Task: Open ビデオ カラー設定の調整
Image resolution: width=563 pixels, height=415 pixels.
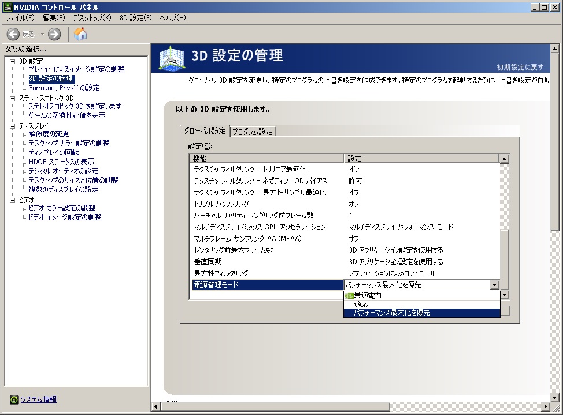Action: tap(62, 208)
